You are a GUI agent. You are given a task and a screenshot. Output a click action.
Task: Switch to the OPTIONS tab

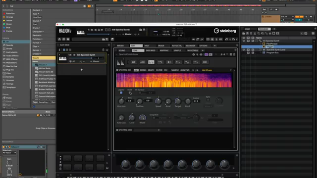coord(204,45)
